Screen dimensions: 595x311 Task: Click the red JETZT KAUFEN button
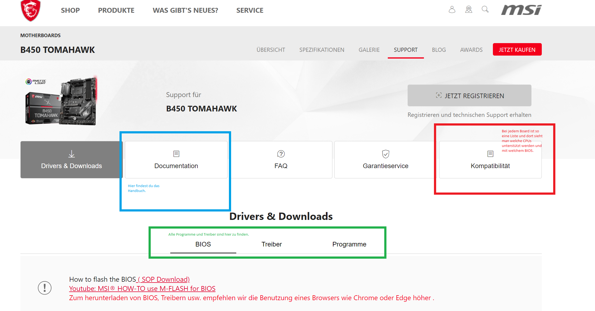(x=517, y=50)
